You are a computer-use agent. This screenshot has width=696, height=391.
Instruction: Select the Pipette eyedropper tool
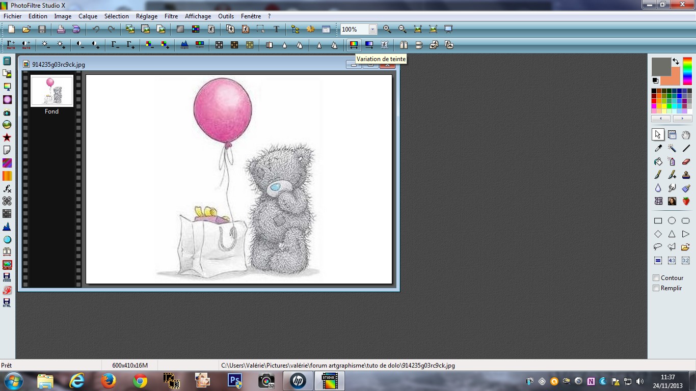pyautogui.click(x=658, y=148)
